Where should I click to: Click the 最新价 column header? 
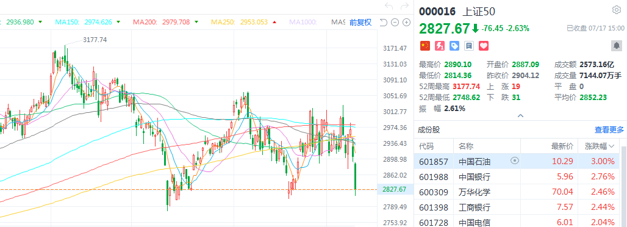pos(562,146)
